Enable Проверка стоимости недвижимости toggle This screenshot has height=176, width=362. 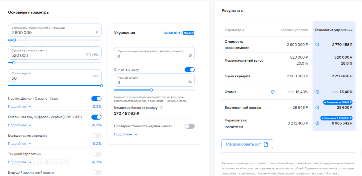(189, 126)
